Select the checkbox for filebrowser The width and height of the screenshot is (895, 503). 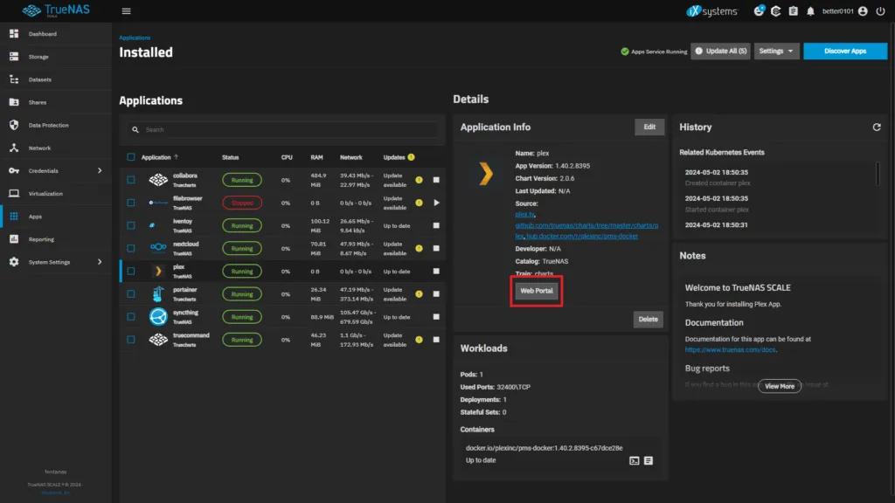(x=130, y=203)
